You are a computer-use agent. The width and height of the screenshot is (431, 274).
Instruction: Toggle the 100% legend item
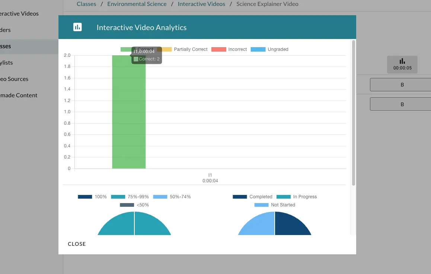click(x=92, y=197)
